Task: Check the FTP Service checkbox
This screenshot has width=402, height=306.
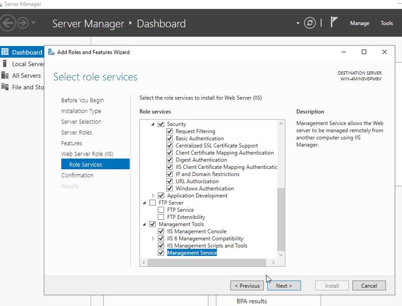Action: coord(161,210)
